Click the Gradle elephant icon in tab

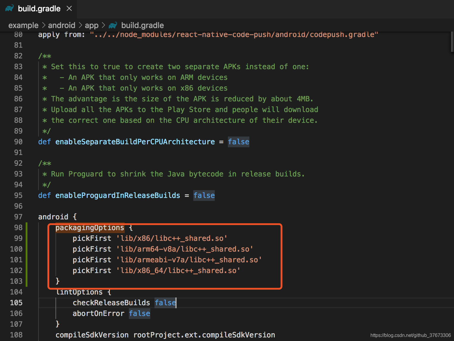pos(10,8)
